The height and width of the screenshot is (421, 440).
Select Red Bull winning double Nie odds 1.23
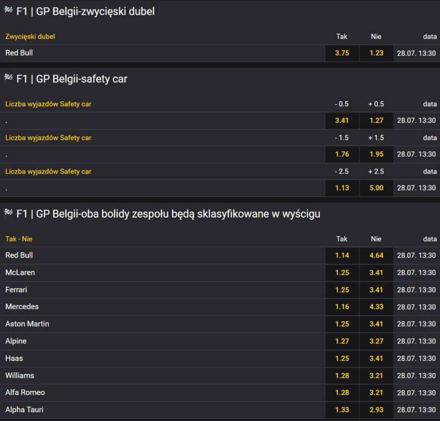coord(376,53)
